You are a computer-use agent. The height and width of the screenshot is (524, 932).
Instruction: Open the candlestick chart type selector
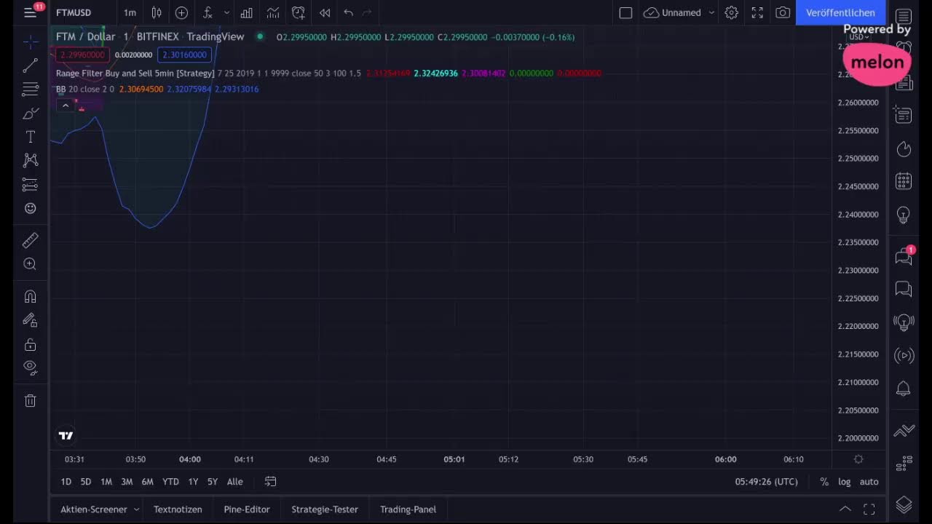[x=157, y=12]
